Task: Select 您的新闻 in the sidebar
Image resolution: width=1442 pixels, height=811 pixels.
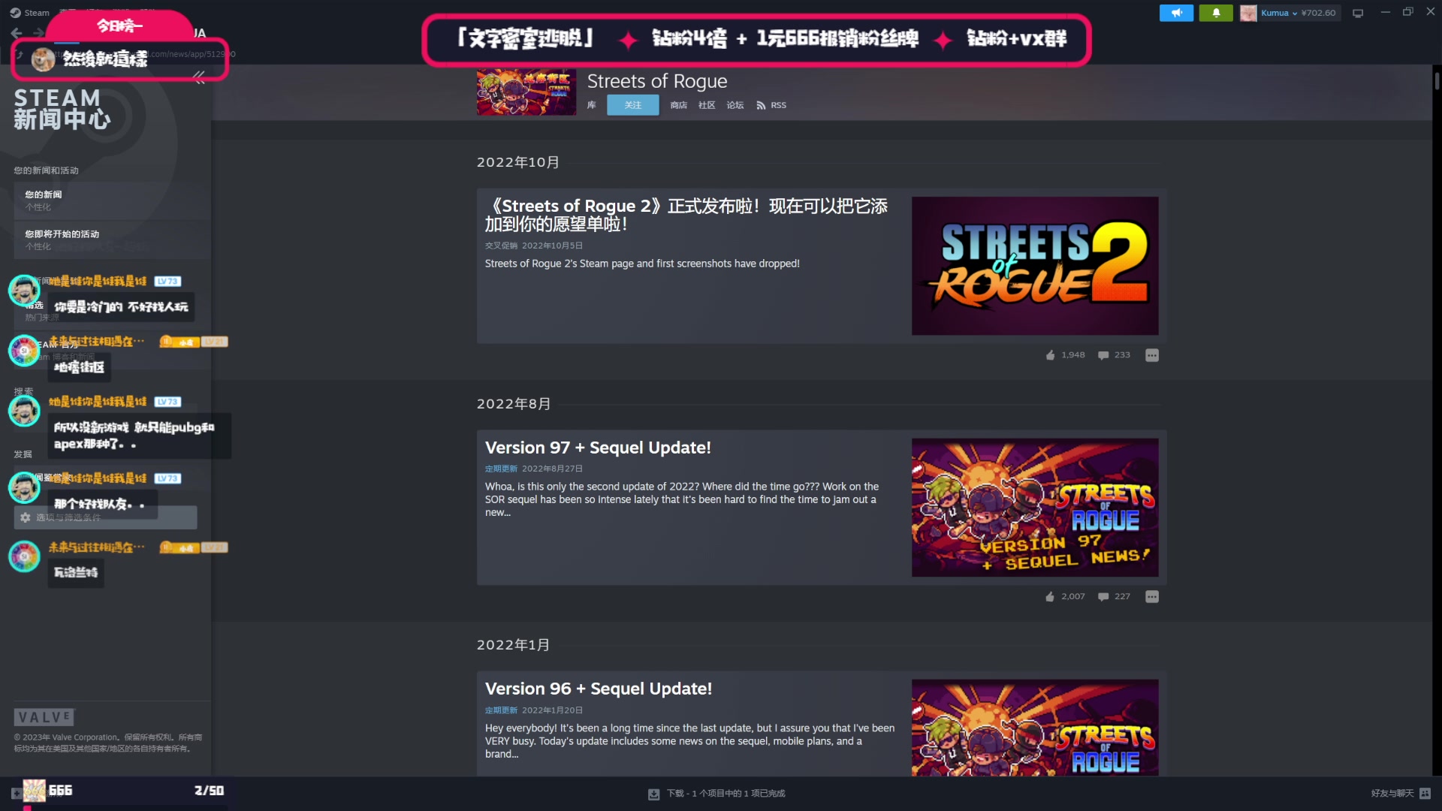Action: (112, 200)
